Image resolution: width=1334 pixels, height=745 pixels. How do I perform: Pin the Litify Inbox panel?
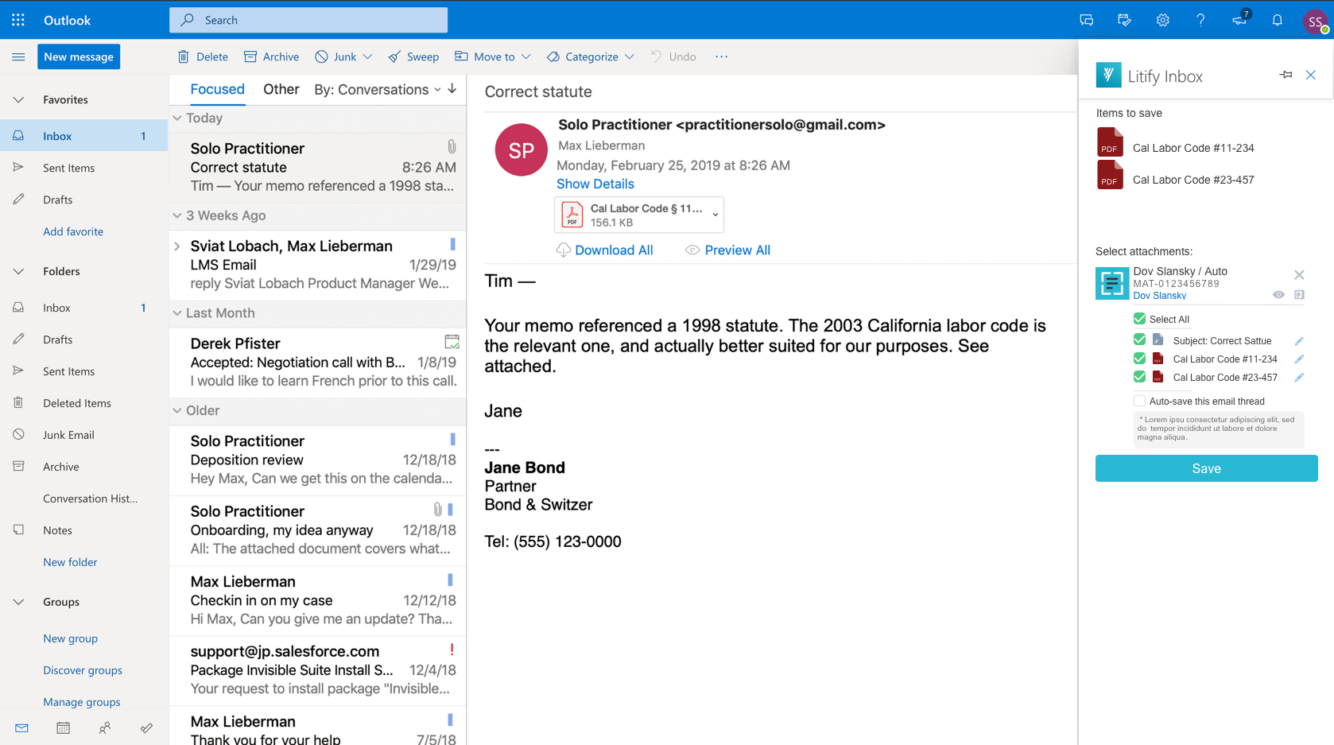pyautogui.click(x=1286, y=75)
